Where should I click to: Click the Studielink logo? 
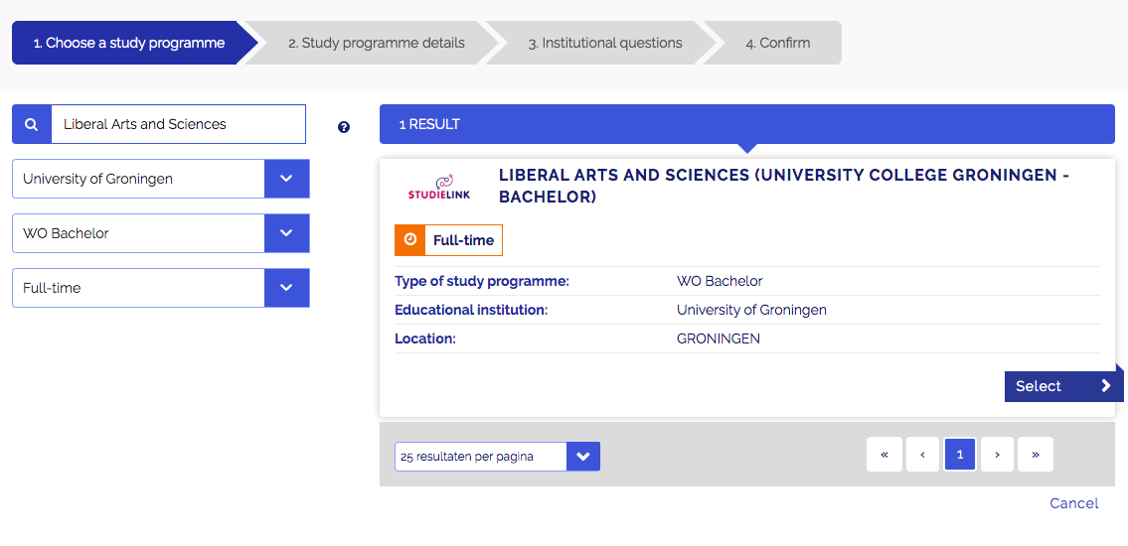pyautogui.click(x=438, y=187)
